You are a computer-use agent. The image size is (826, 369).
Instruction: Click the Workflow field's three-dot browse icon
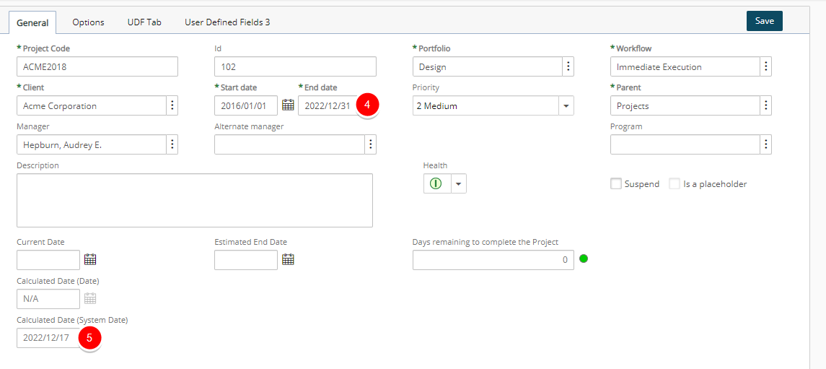[x=766, y=67]
